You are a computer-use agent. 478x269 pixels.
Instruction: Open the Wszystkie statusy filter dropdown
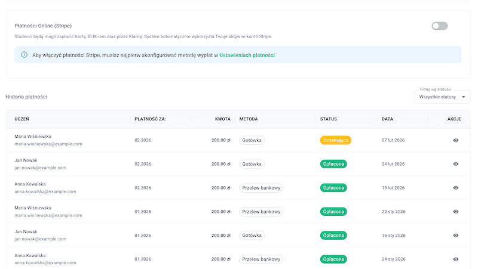pos(442,97)
